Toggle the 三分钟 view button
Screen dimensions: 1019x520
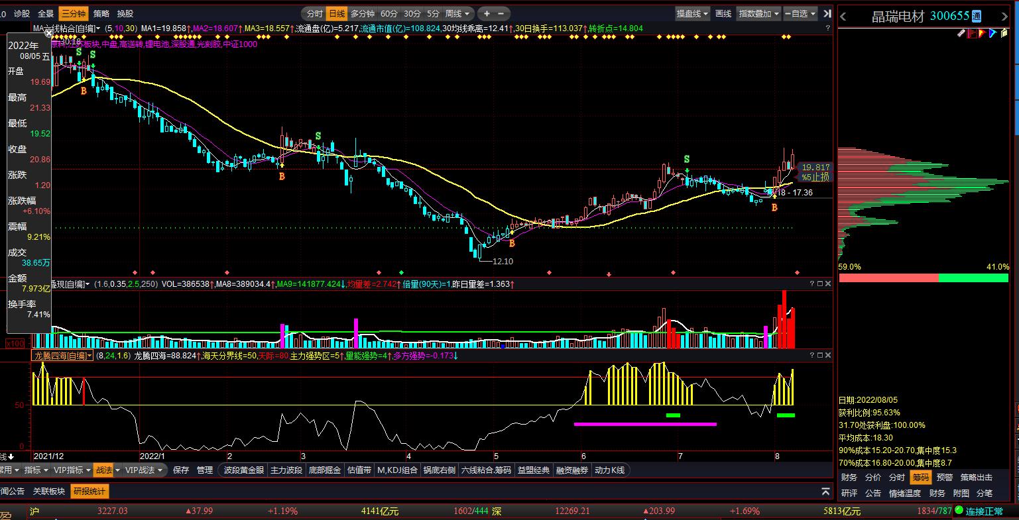(x=73, y=13)
